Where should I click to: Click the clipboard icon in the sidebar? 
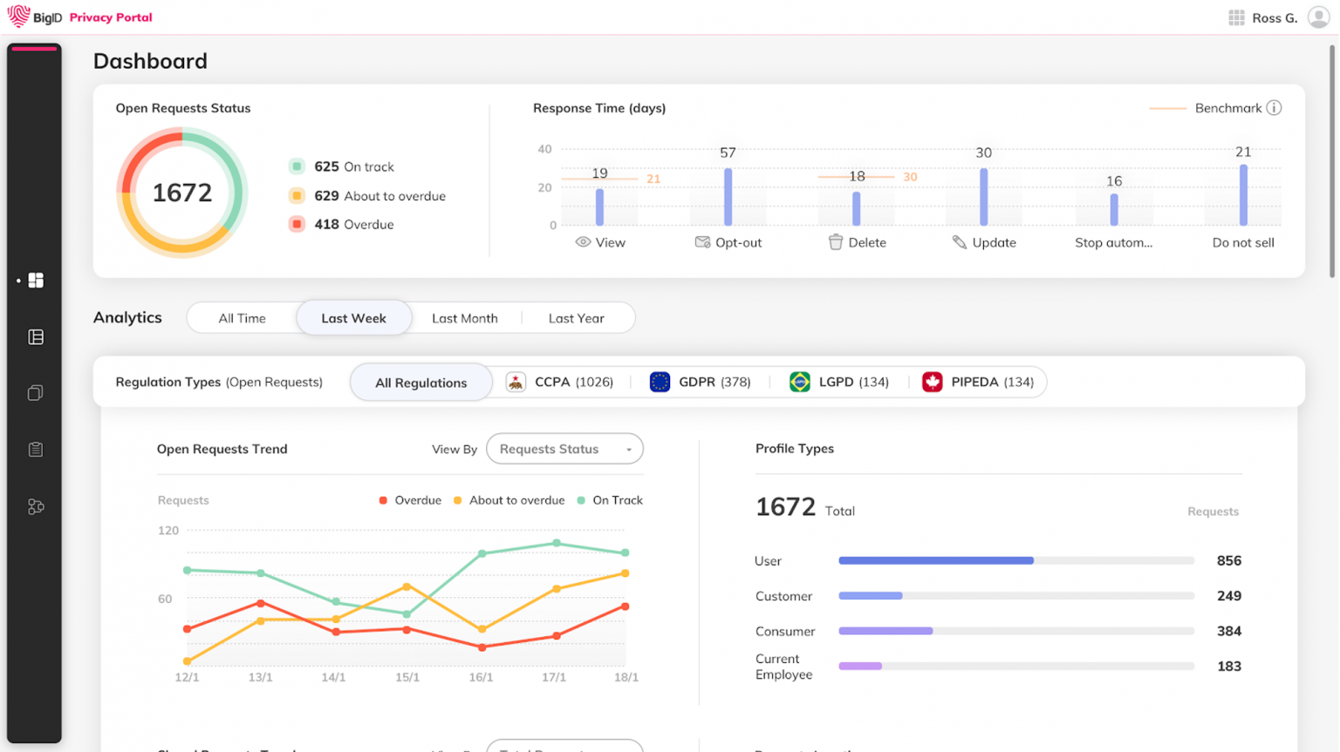pos(35,449)
